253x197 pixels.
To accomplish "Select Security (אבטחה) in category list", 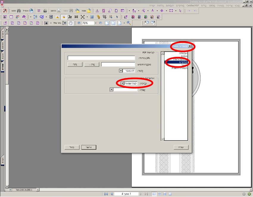I will pos(183,53).
